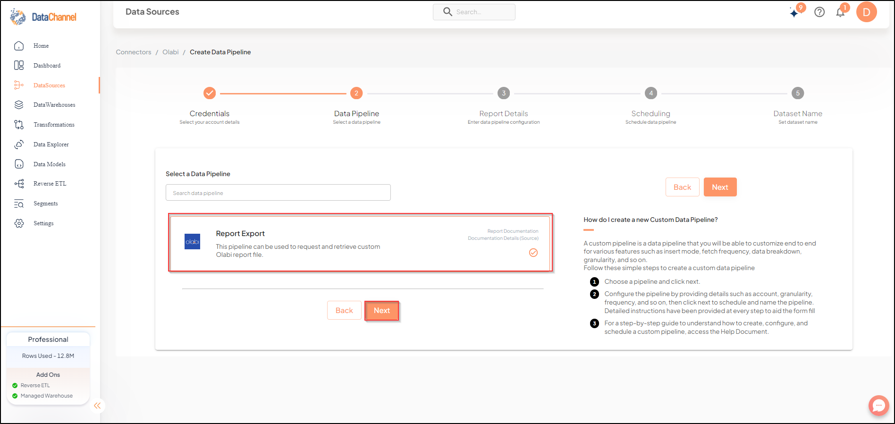The width and height of the screenshot is (895, 424).
Task: Go to Home menu item
Action: pyautogui.click(x=41, y=46)
